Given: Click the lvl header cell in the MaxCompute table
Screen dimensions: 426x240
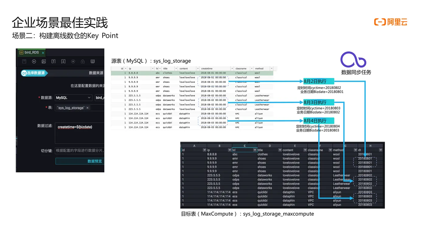Looking at the screenshot, I should pos(245,150).
